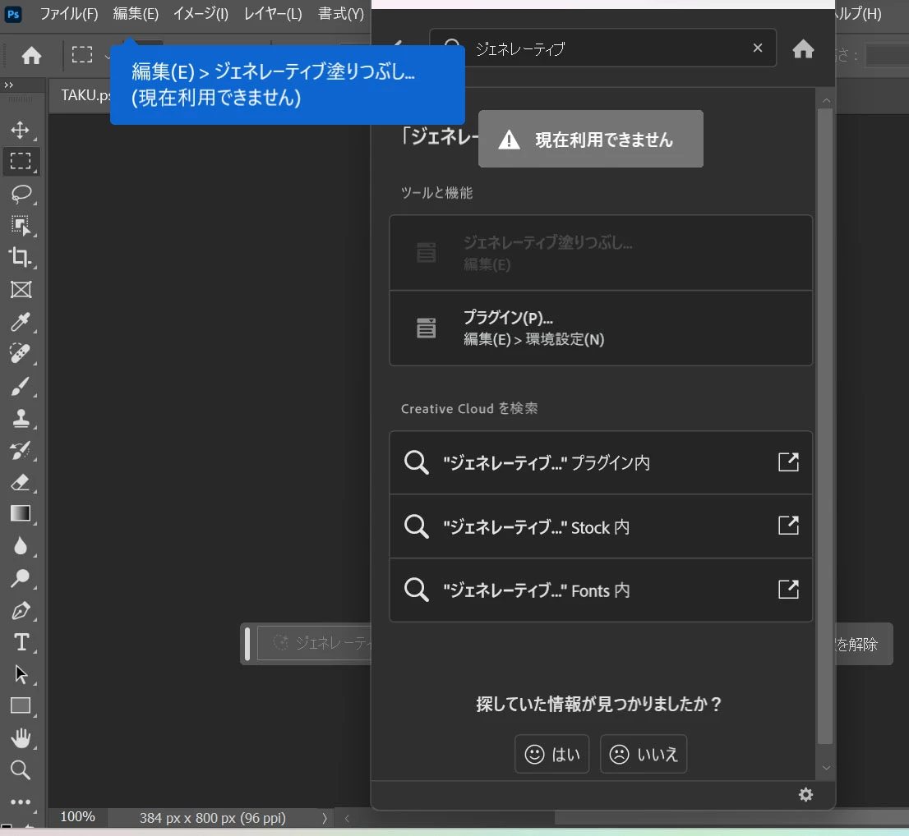Viewport: 909px width, 836px height.
Task: Select the Move tool
Action: coord(21,130)
